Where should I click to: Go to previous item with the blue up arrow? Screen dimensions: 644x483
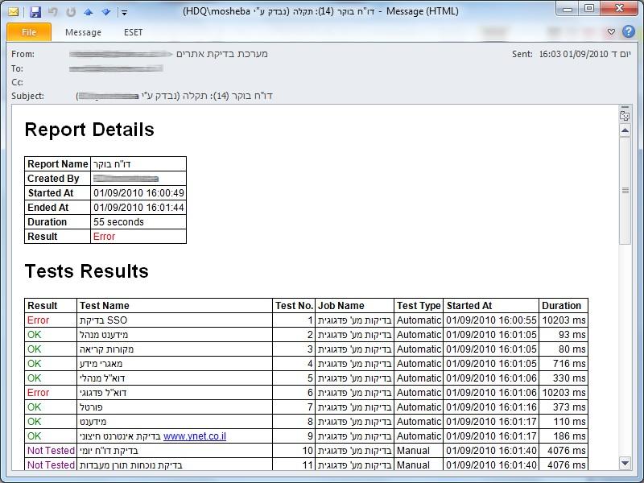89,12
